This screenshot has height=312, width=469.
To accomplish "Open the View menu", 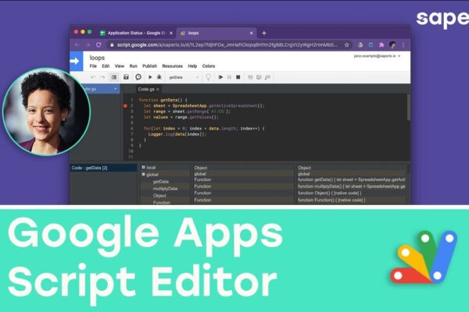I will coord(120,66).
